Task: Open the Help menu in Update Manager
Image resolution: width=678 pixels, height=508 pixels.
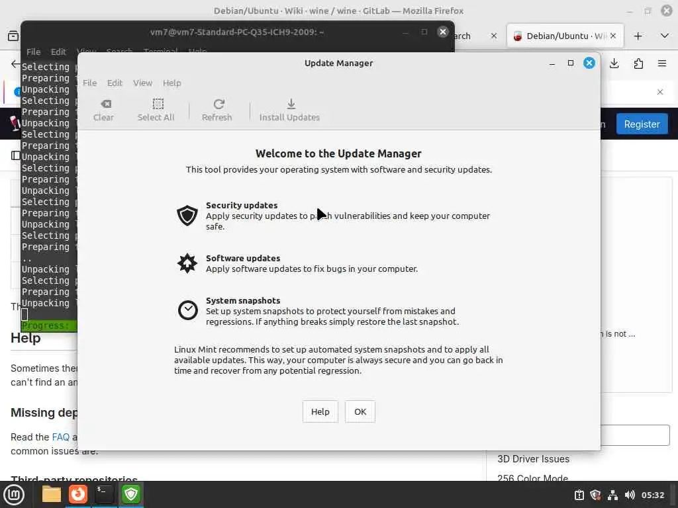Action: [x=171, y=83]
